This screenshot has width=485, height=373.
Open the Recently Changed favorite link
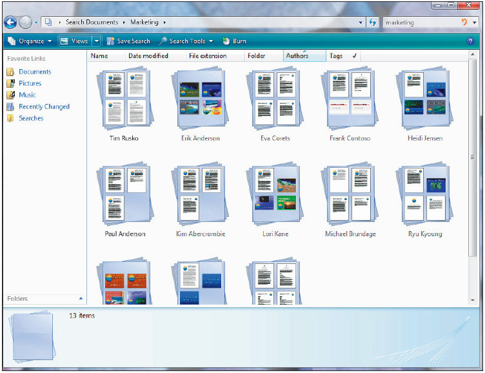(44, 106)
